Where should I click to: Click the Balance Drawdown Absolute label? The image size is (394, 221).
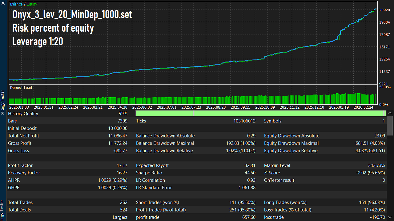pos(165,136)
